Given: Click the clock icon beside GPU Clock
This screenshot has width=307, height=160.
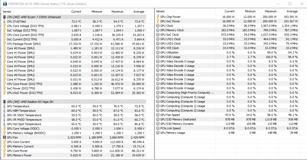Looking at the screenshot, I should tap(158, 26).
